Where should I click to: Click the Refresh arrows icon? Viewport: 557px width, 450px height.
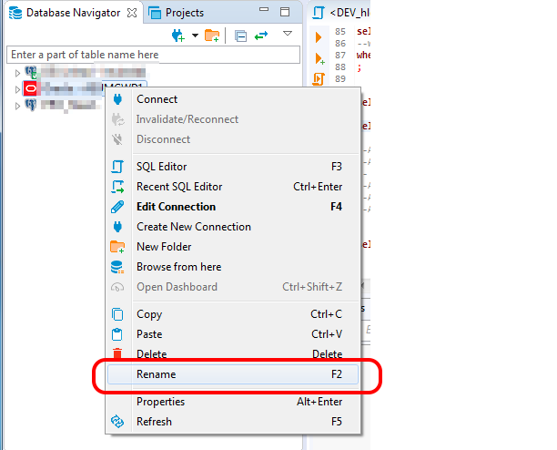click(x=117, y=422)
